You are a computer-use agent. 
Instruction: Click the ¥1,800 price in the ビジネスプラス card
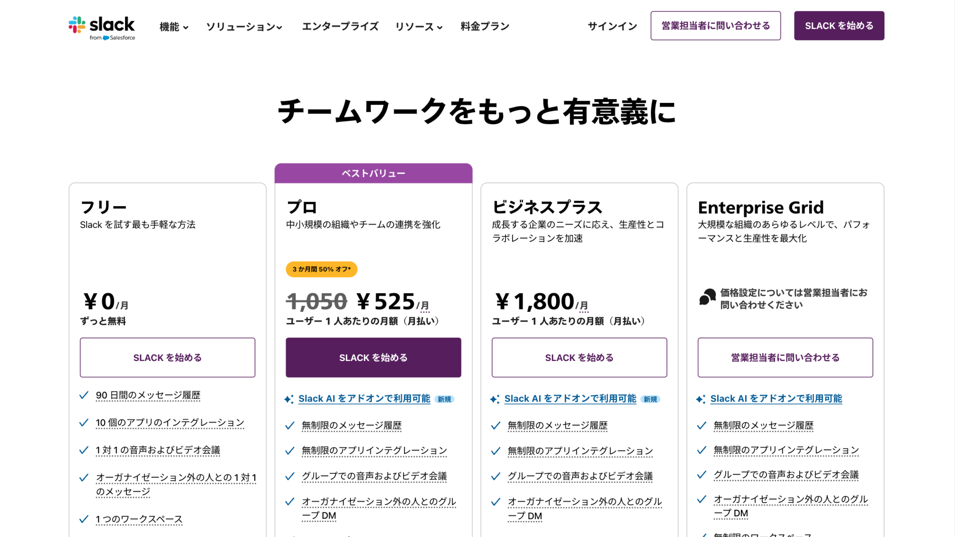[x=535, y=301]
